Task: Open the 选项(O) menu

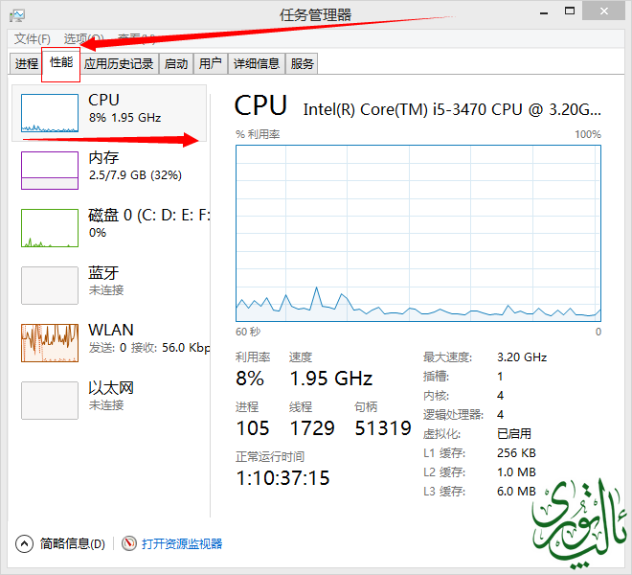Action: pos(83,39)
